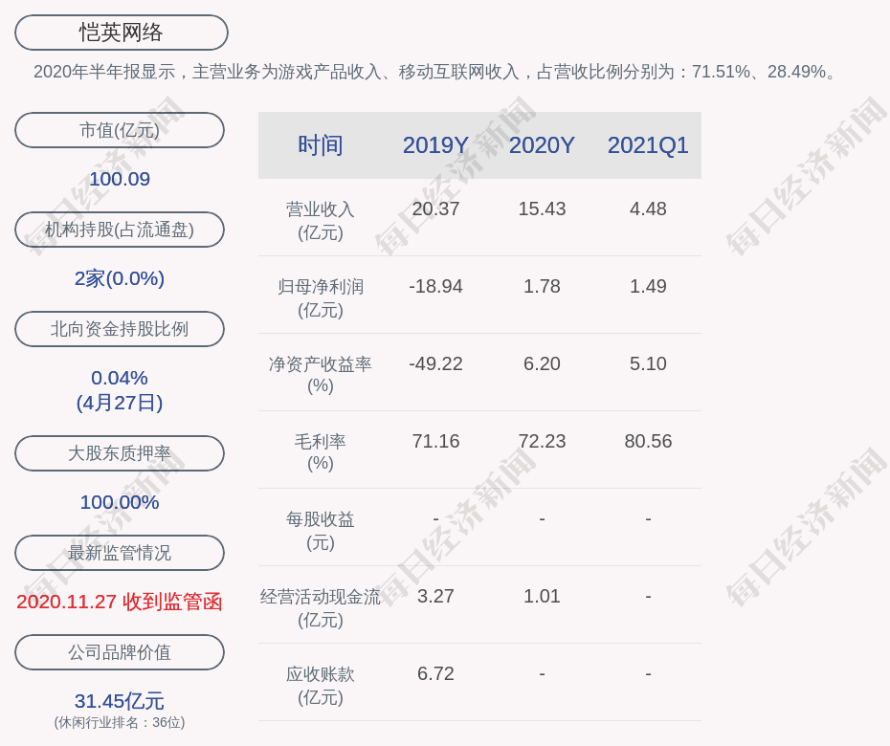Click the 机构持股(占流通盘) label pill

pyautogui.click(x=120, y=230)
